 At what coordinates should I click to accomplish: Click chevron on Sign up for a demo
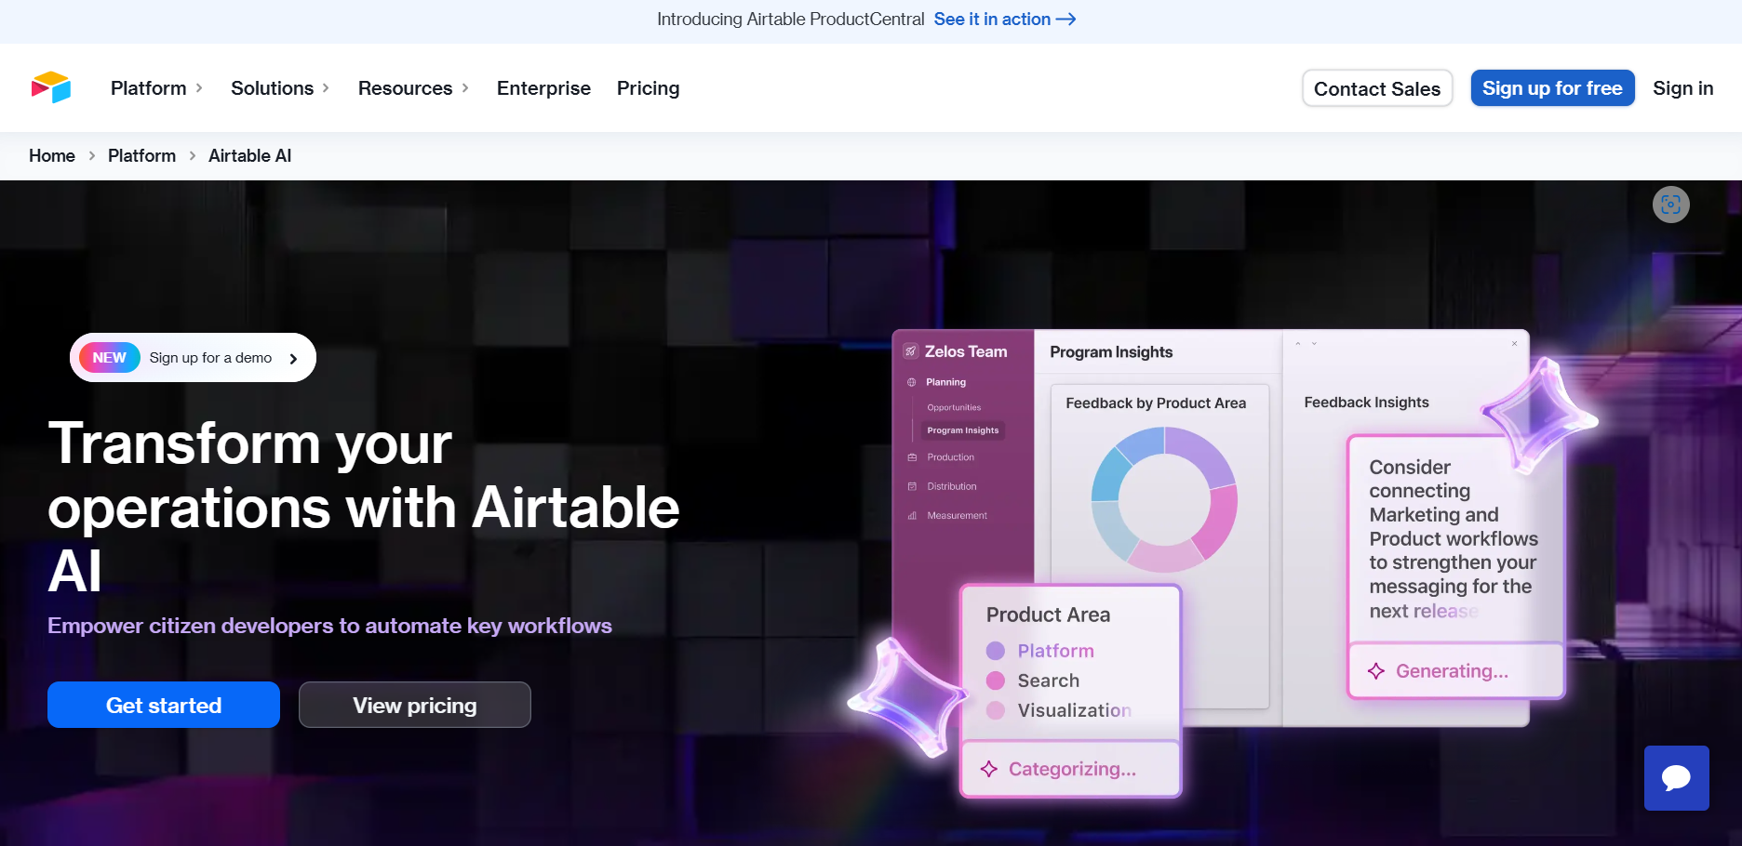coord(293,359)
